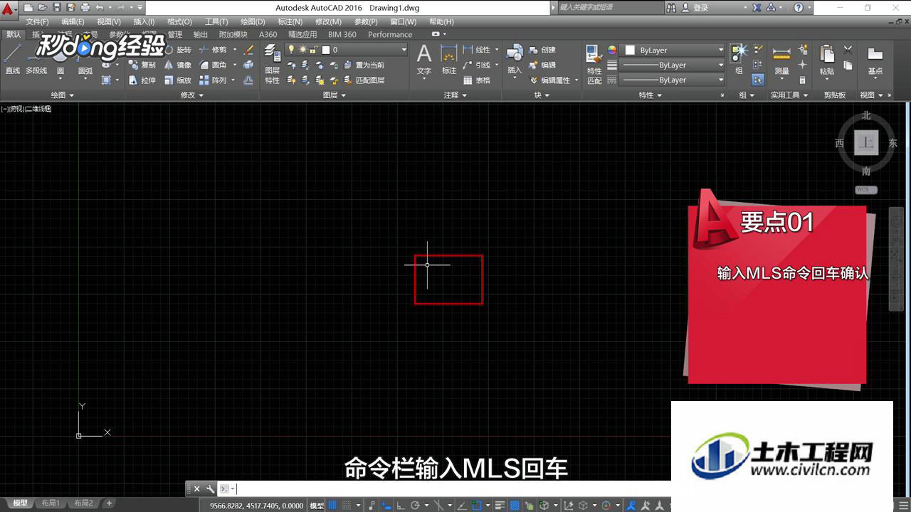Click the Trim (修剪) tool
911x512 pixels.
(x=213, y=50)
